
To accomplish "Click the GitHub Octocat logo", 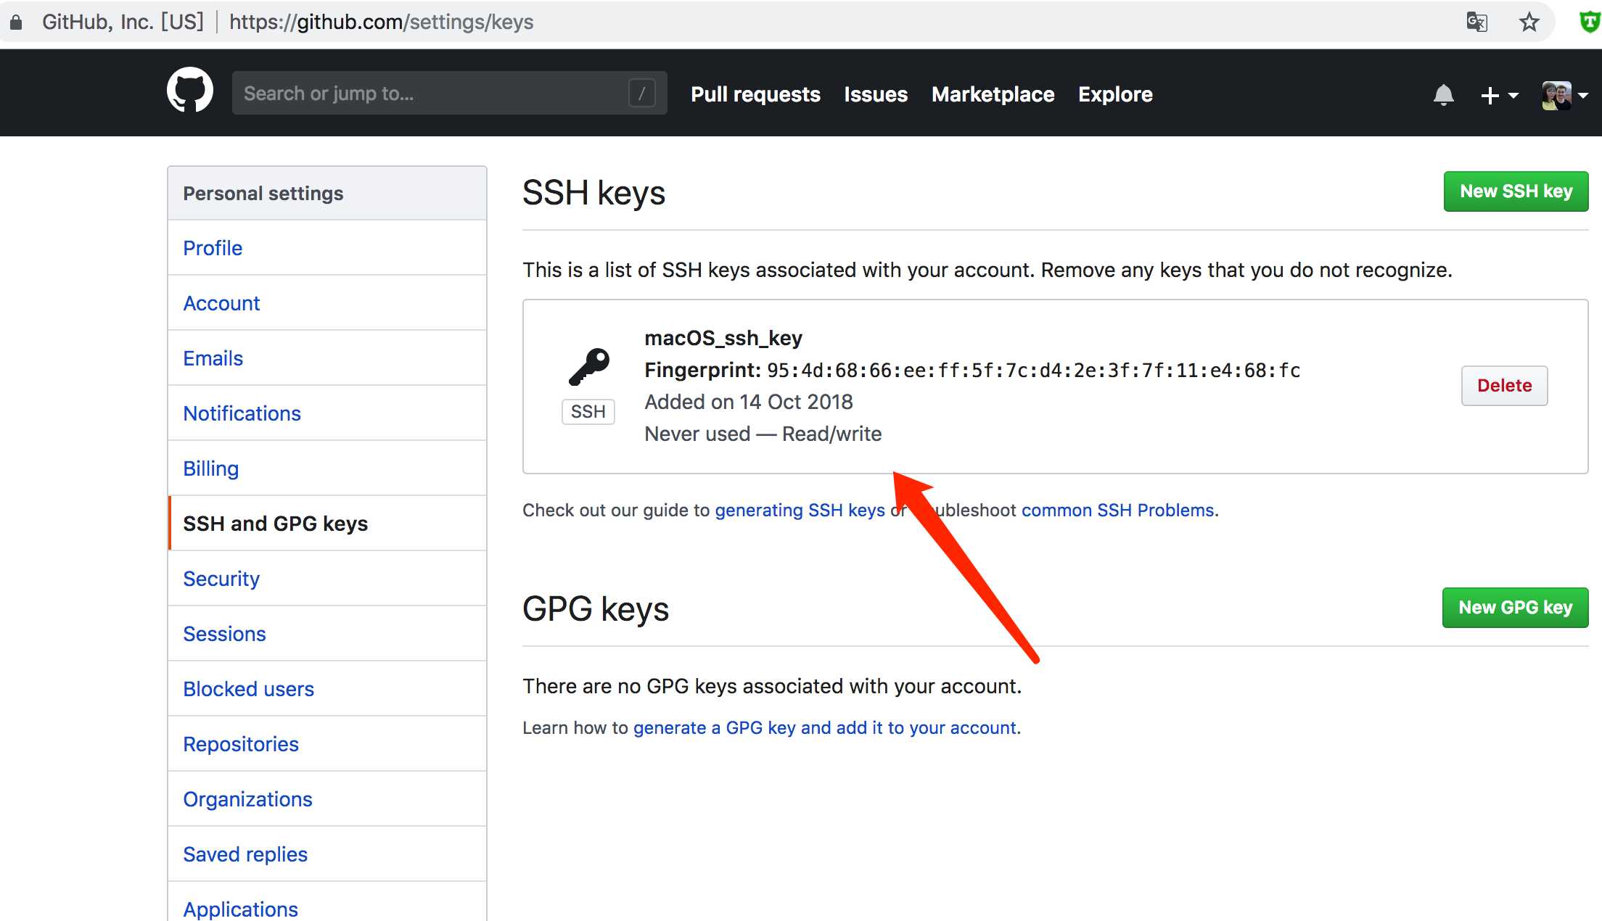I will [x=190, y=91].
